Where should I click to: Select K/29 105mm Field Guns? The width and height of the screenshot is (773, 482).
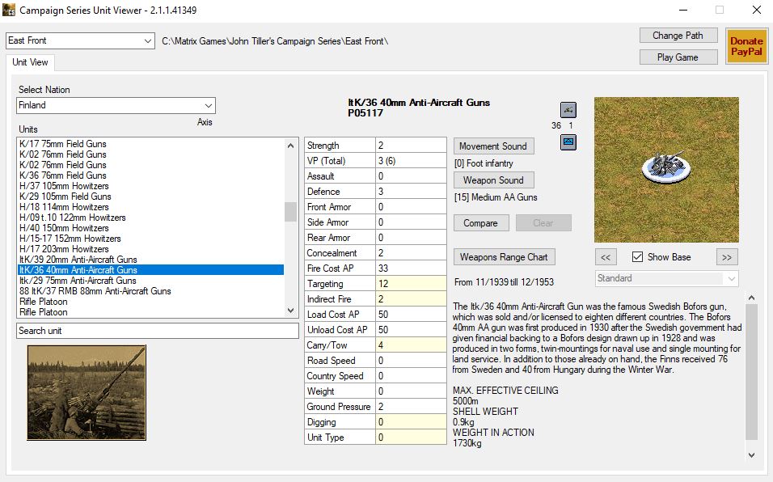point(151,197)
